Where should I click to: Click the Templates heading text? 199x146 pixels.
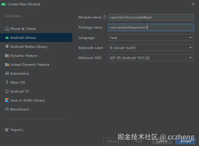(13, 16)
